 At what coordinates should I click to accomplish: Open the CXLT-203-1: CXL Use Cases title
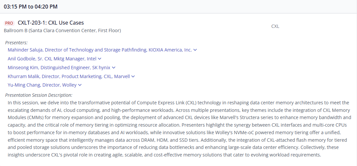click(51, 23)
